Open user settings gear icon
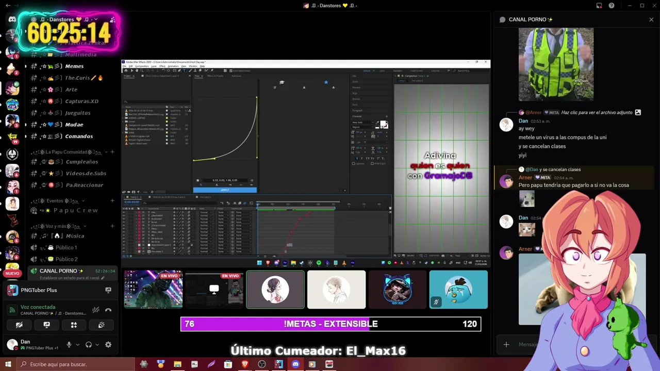 [x=108, y=345]
